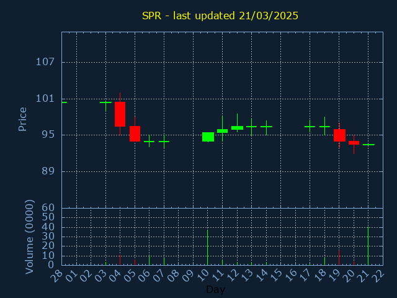Select the flat green candle on day 21

[368, 145]
